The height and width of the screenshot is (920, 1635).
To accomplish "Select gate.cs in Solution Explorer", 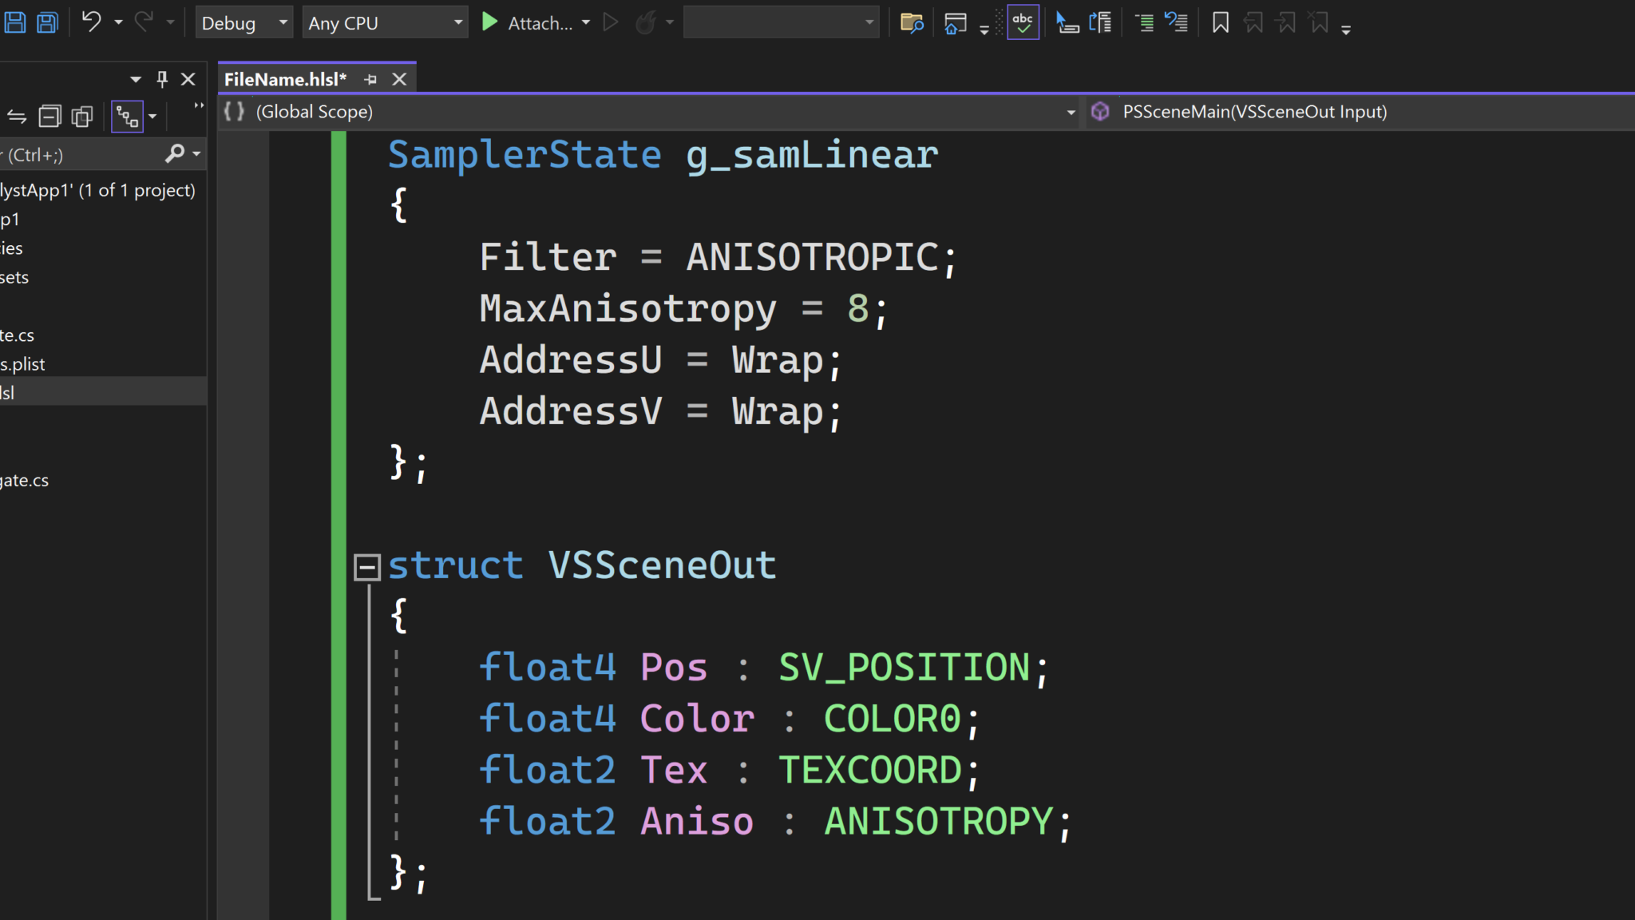I will [x=24, y=480].
